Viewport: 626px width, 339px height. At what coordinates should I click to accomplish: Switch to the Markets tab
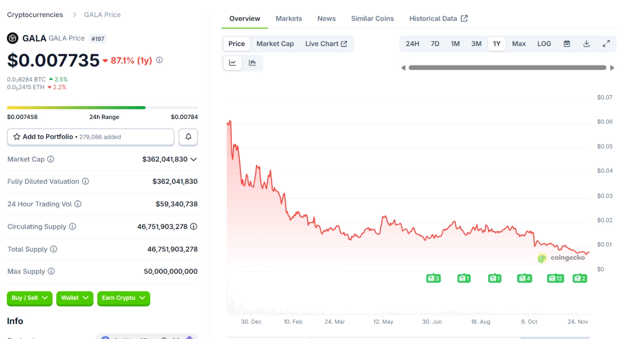pos(289,18)
